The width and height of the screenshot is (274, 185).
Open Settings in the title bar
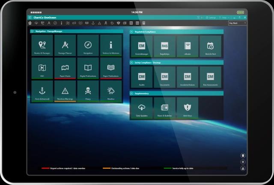pyautogui.click(x=211, y=18)
